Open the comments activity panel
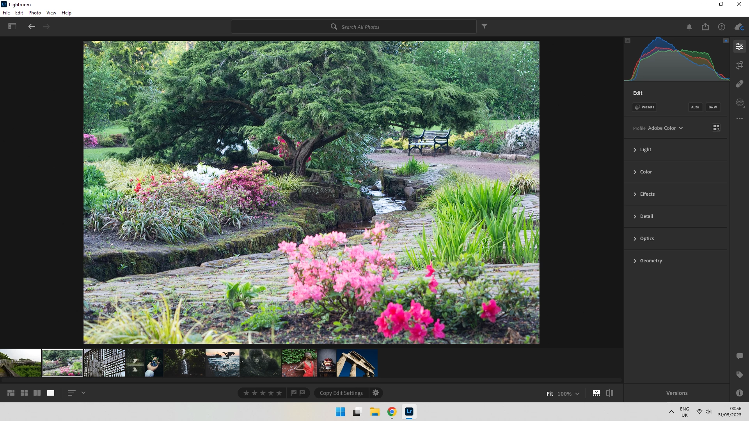Screen dimensions: 749x421 740,356
